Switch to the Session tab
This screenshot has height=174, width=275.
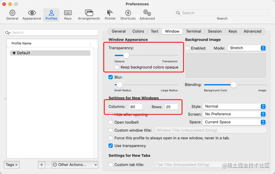215,31
